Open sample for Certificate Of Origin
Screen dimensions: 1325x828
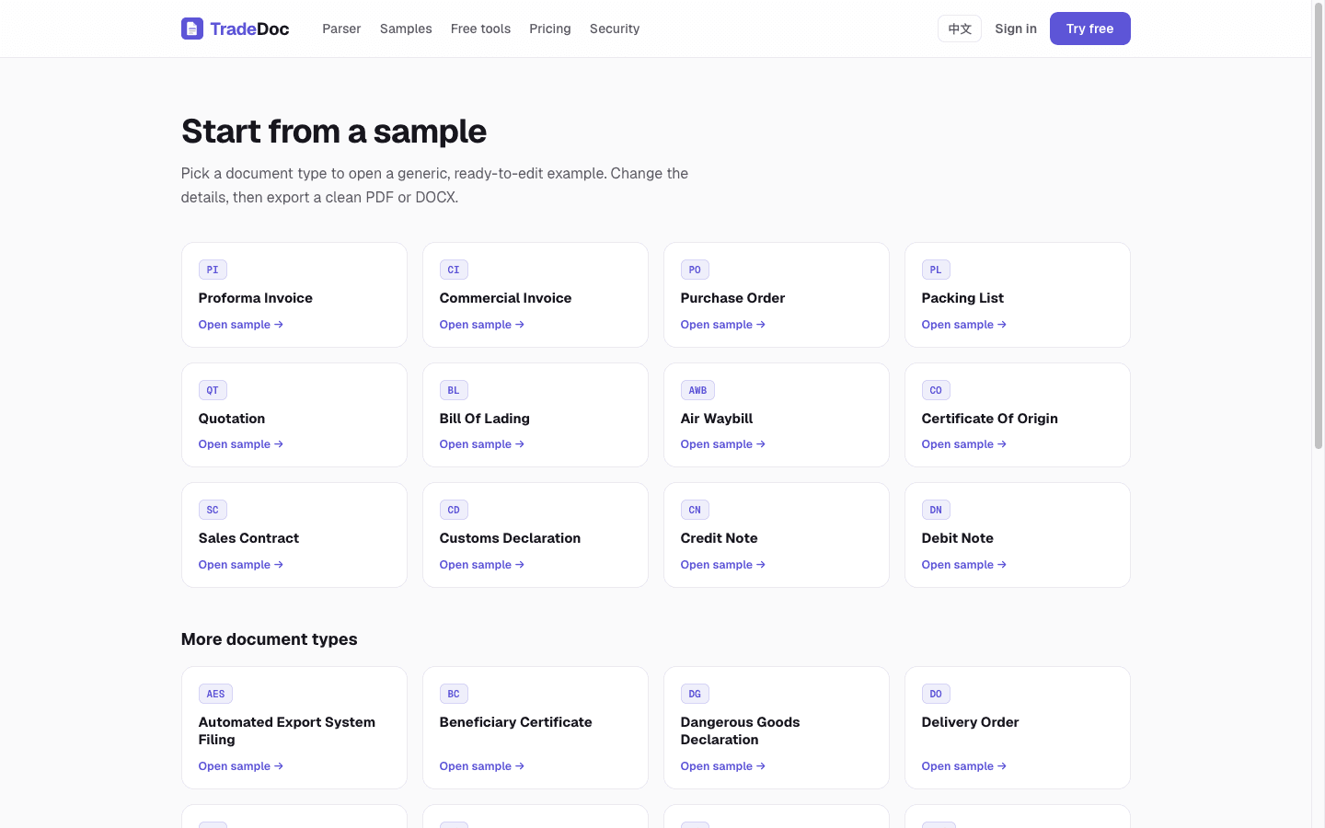pyautogui.click(x=964, y=444)
